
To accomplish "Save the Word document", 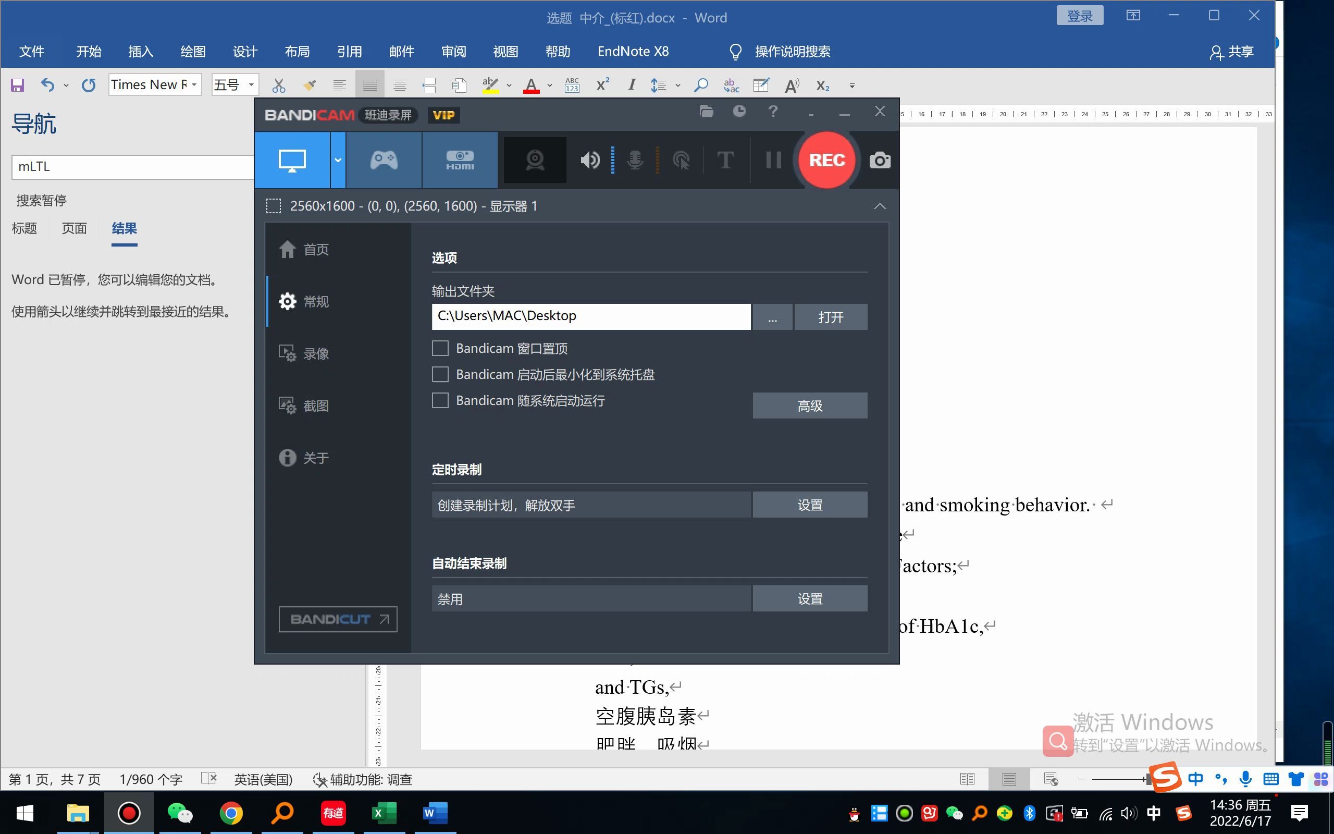I will 18,85.
